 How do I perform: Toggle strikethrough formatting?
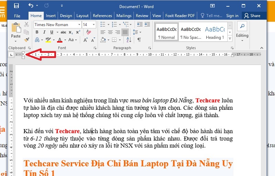click(x=63, y=32)
